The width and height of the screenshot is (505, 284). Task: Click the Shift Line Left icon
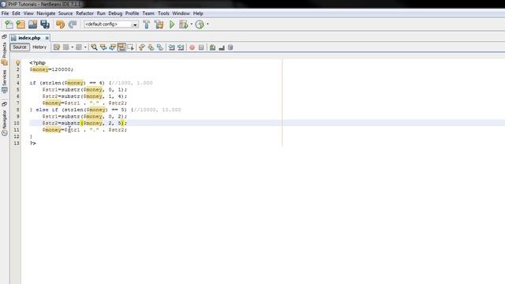[x=172, y=47]
